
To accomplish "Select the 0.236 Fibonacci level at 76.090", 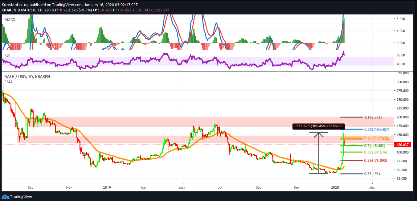I will (351, 160).
